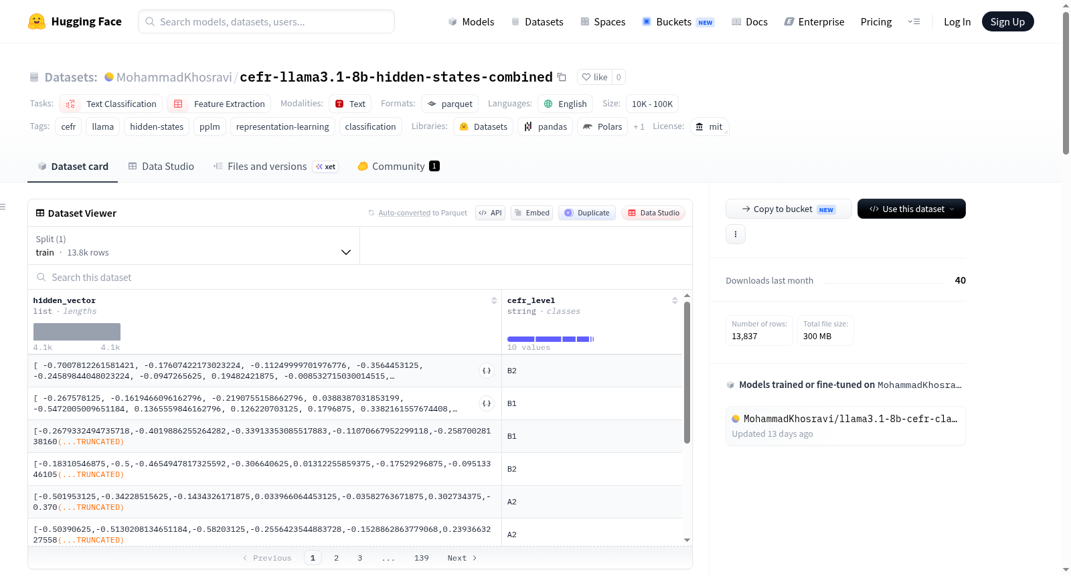Go to Models in top navigation
The height and width of the screenshot is (576, 1071).
click(x=471, y=21)
